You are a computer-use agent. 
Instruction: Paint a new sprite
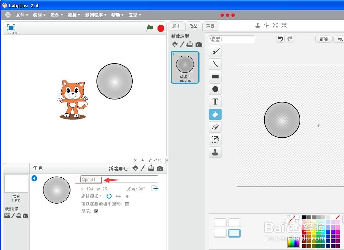coord(143,168)
